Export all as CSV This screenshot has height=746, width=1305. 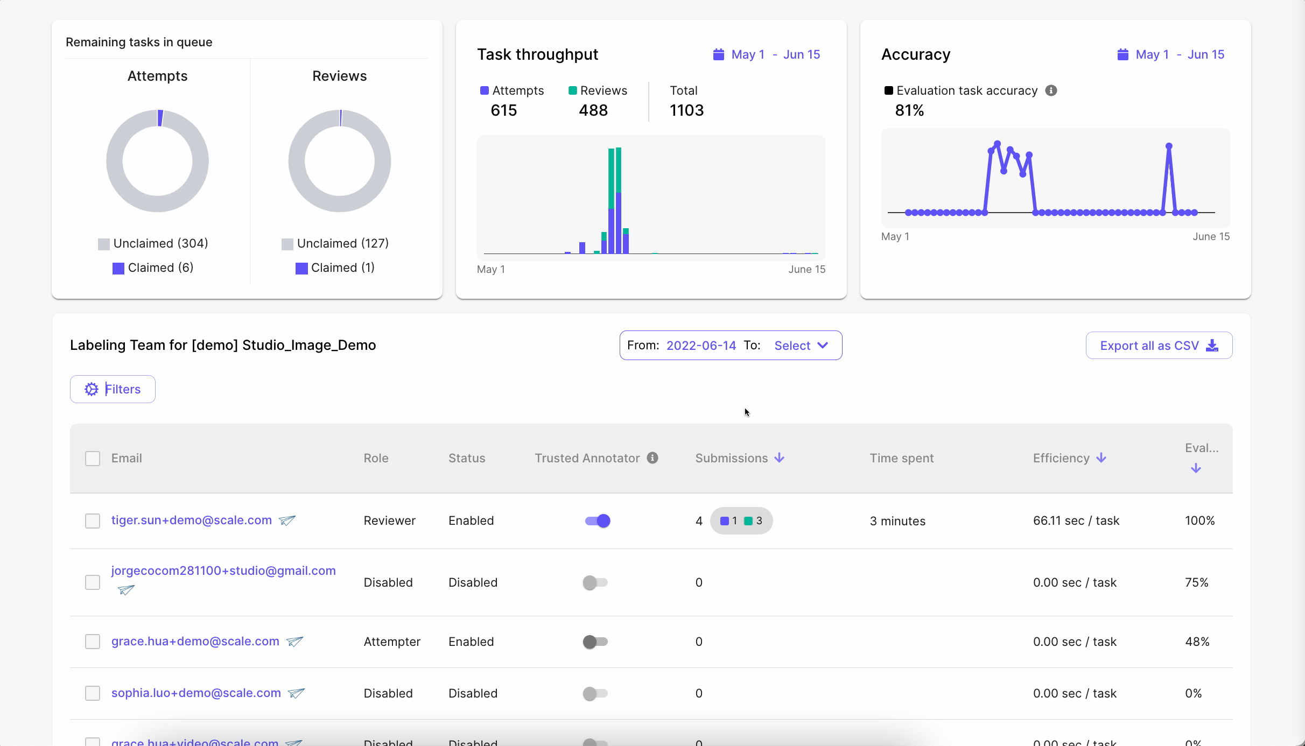coord(1159,346)
